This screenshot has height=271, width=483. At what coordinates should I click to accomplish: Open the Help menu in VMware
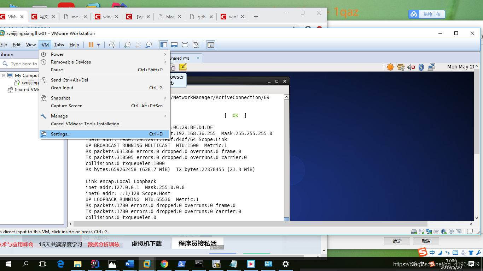pyautogui.click(x=74, y=45)
